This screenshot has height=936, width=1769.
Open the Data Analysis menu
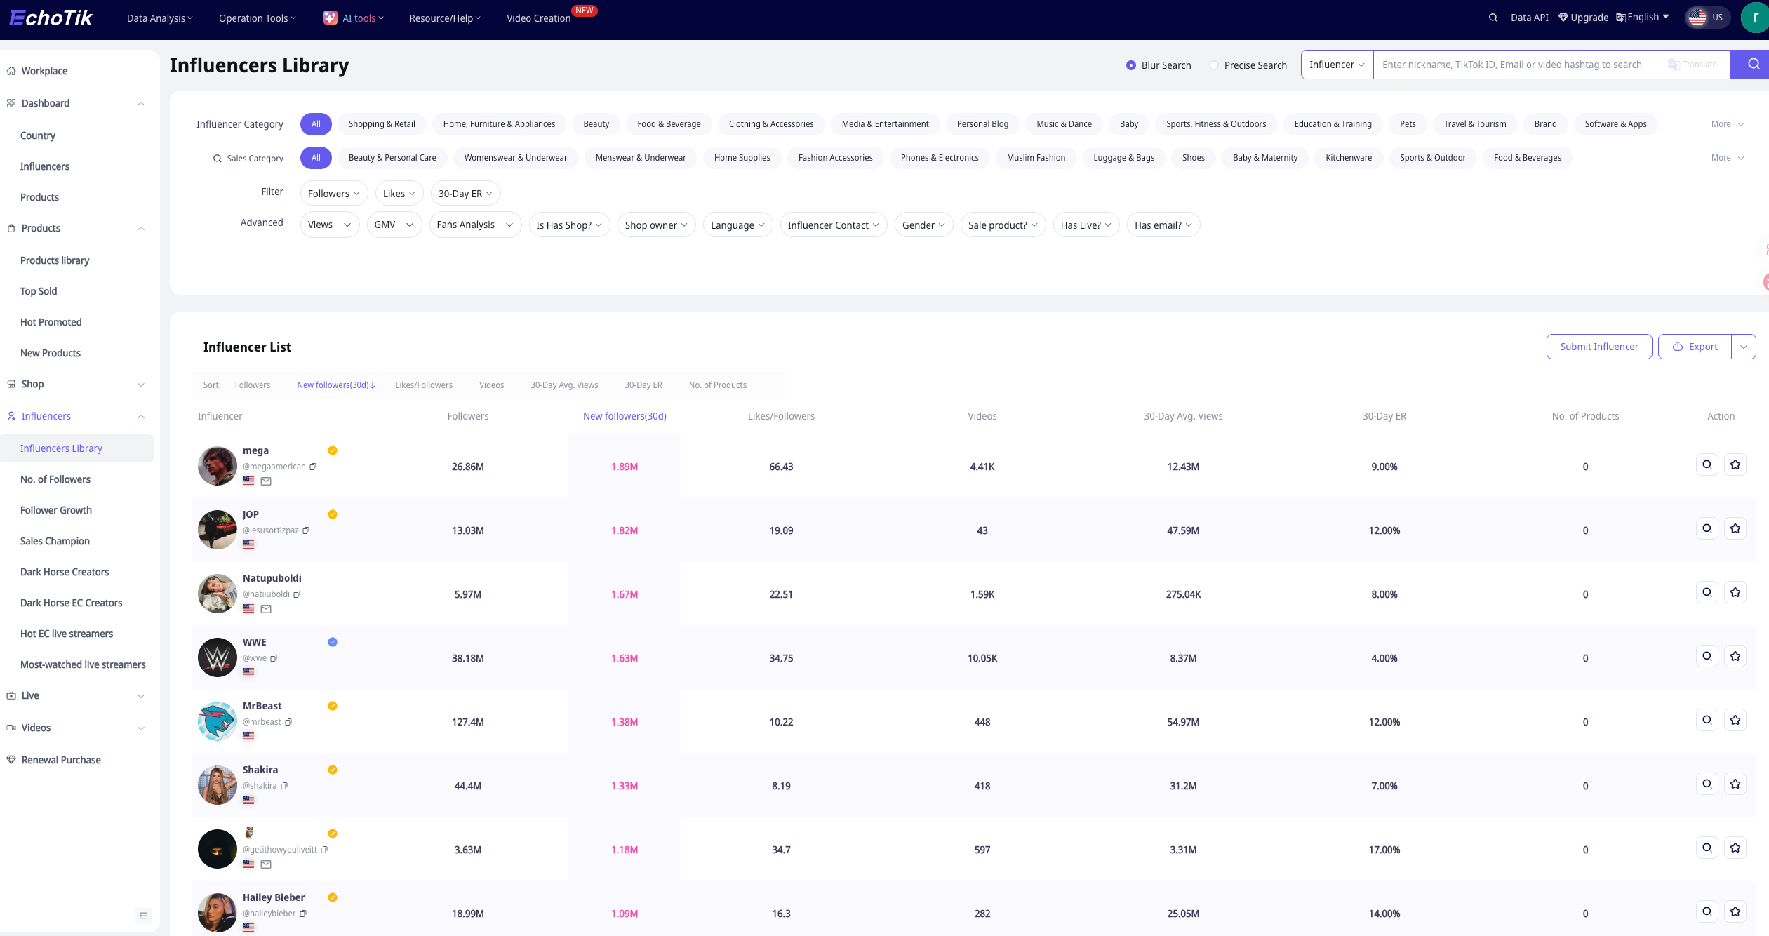coord(160,18)
